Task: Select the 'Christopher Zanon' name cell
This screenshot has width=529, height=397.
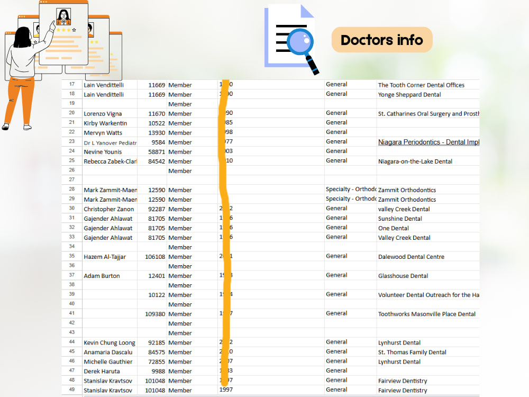Action: (108, 209)
